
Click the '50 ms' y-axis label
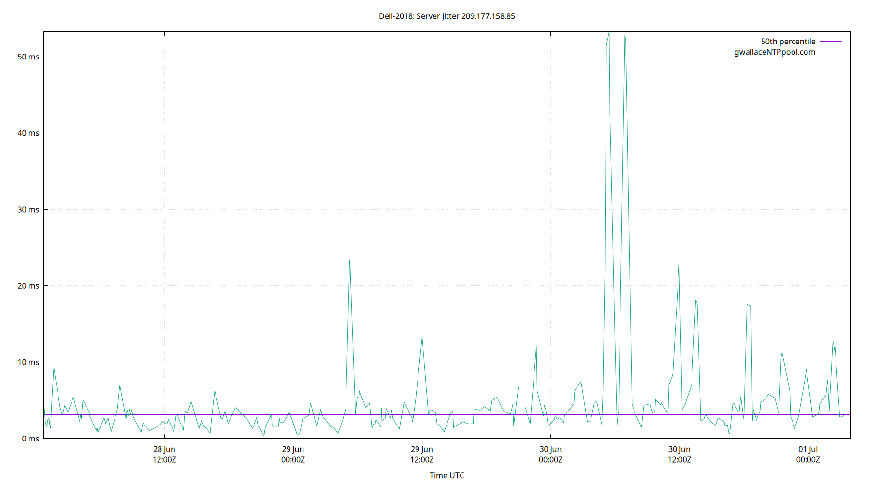29,57
